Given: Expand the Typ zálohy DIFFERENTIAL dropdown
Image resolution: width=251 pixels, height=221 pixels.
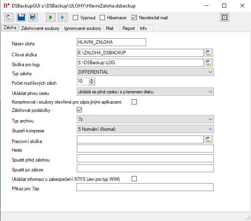Looking at the screenshot, I should [x=145, y=72].
